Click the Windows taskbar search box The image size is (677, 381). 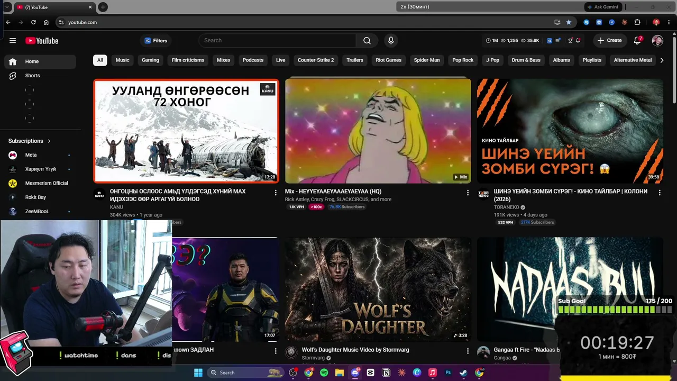(247, 373)
